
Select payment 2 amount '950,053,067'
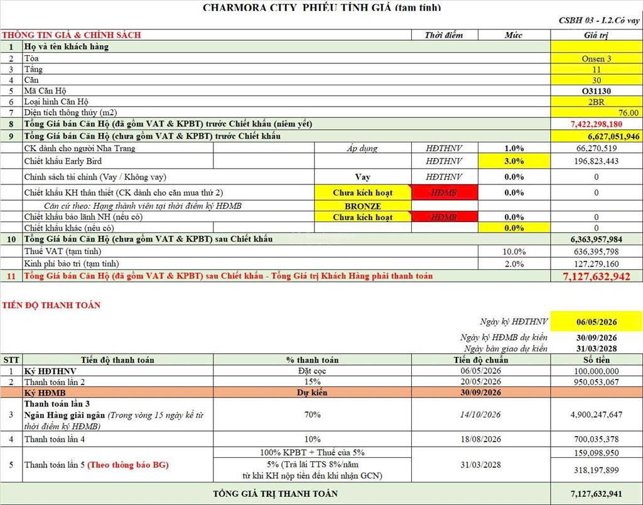click(597, 381)
